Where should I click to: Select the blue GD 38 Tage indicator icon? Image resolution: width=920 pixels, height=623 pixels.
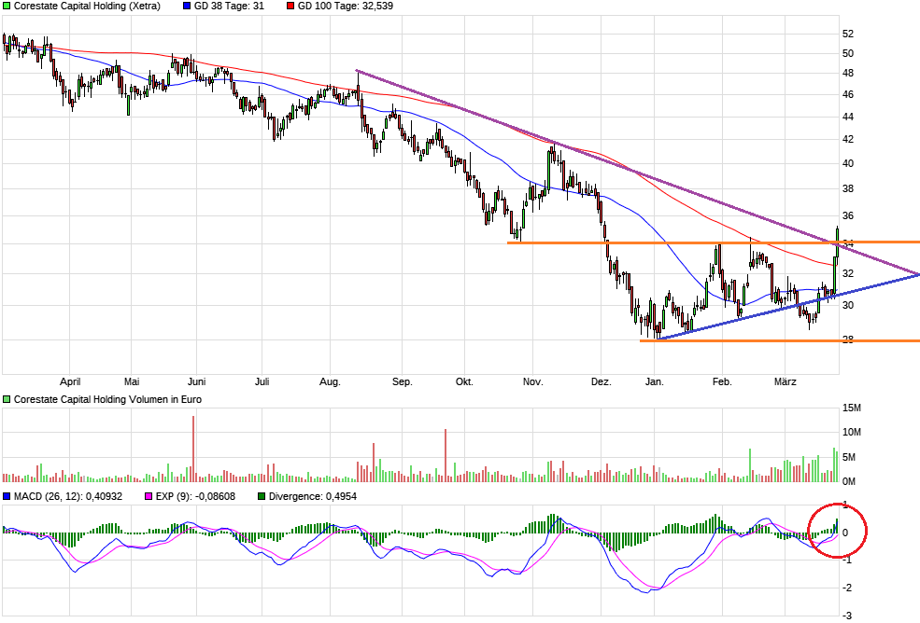coord(187,7)
